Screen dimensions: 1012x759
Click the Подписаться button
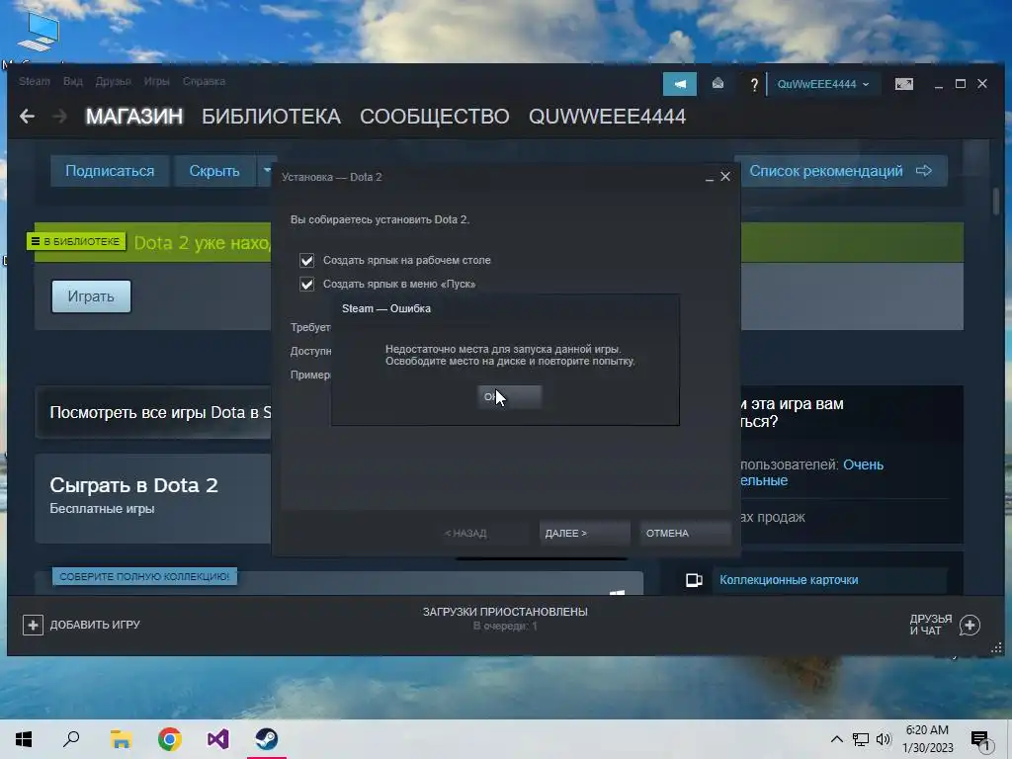110,171
